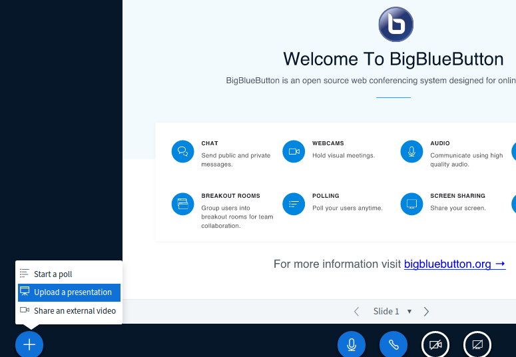Open the Slide 1 dropdown
Screen dimensions: 516x357
tap(392, 311)
